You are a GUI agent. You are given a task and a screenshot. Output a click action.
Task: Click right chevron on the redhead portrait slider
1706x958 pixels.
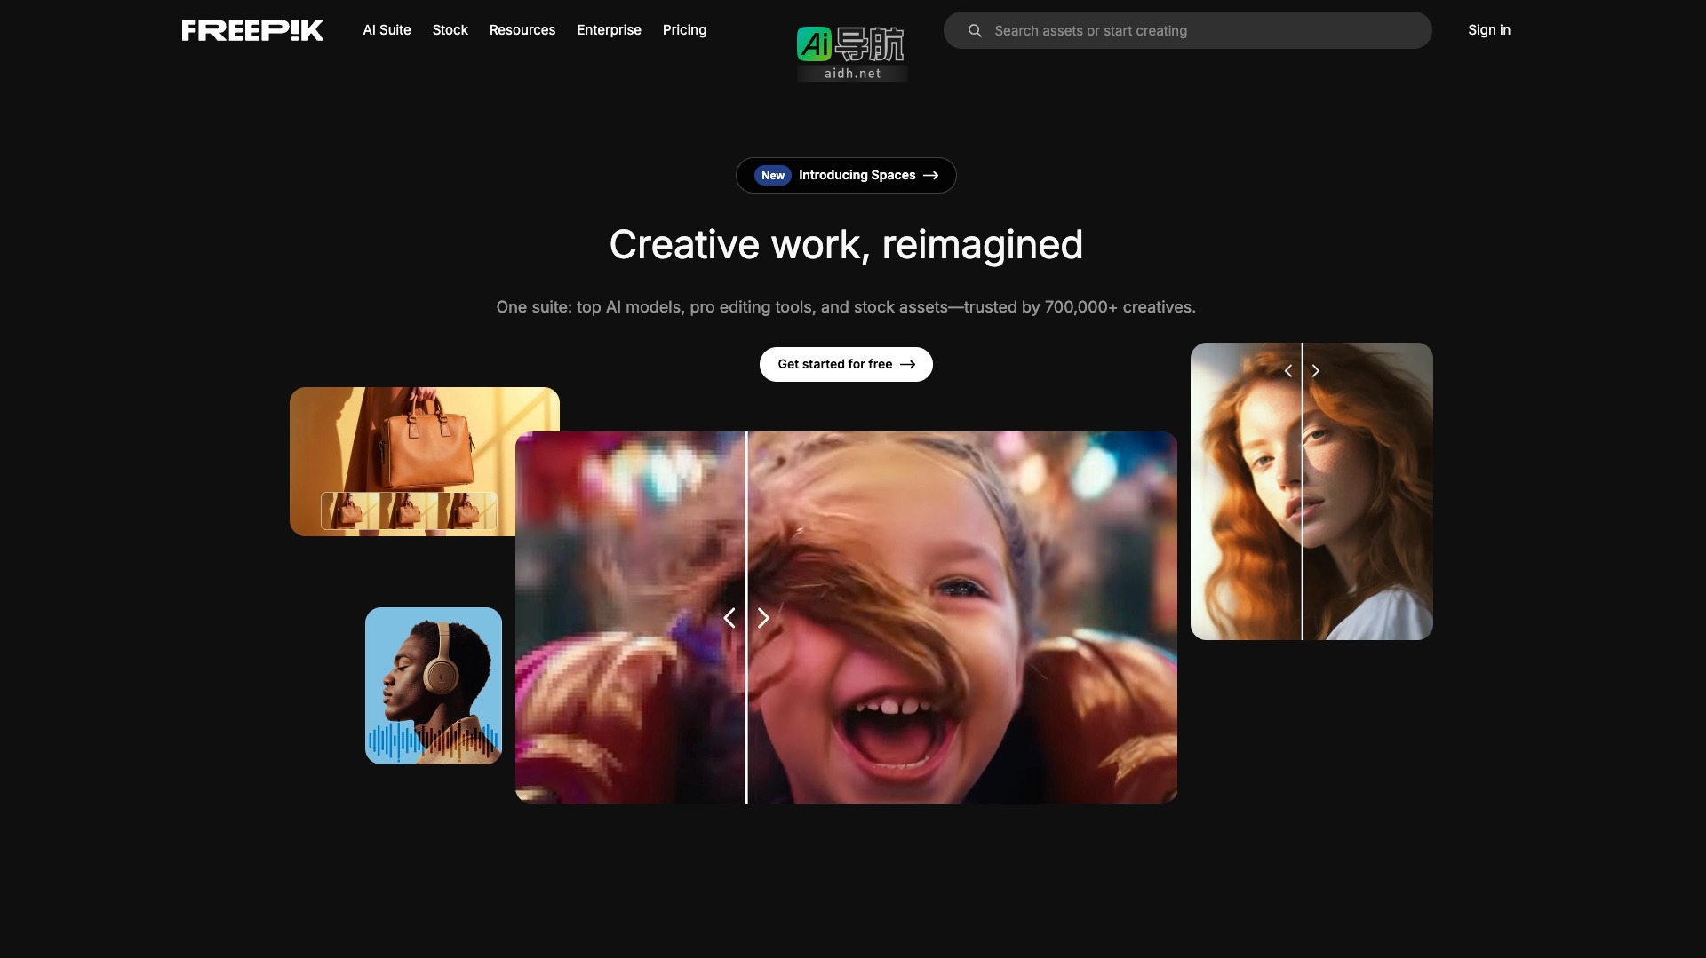click(x=1316, y=371)
